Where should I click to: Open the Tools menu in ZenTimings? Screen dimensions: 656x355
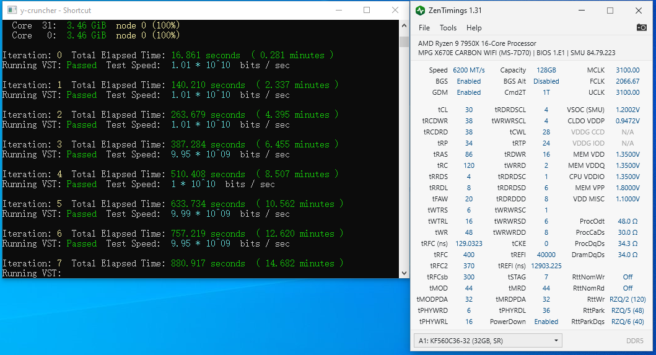pos(448,28)
